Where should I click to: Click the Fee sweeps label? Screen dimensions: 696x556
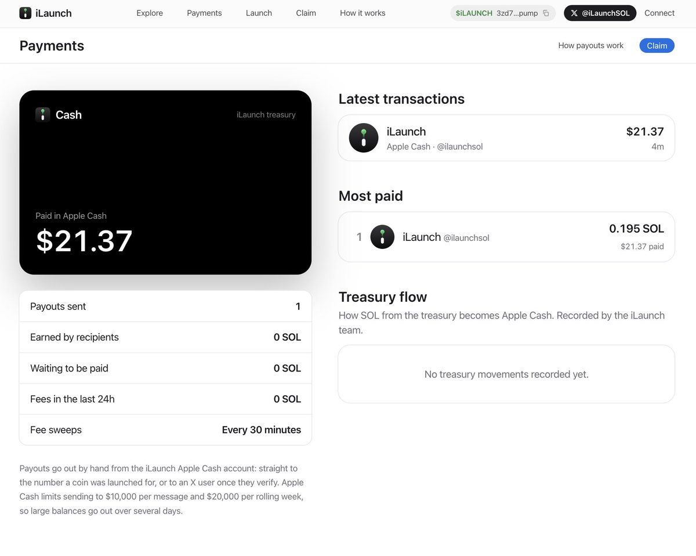tap(56, 430)
